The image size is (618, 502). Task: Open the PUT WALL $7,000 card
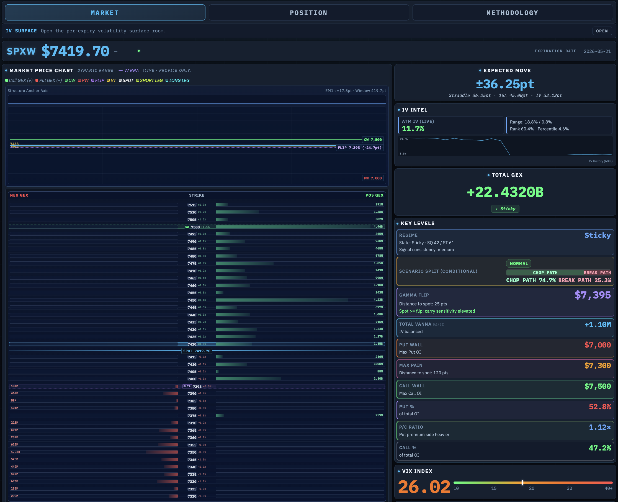[505, 348]
